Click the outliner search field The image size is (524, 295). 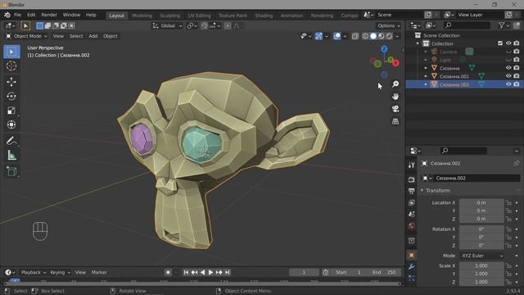pos(467,25)
